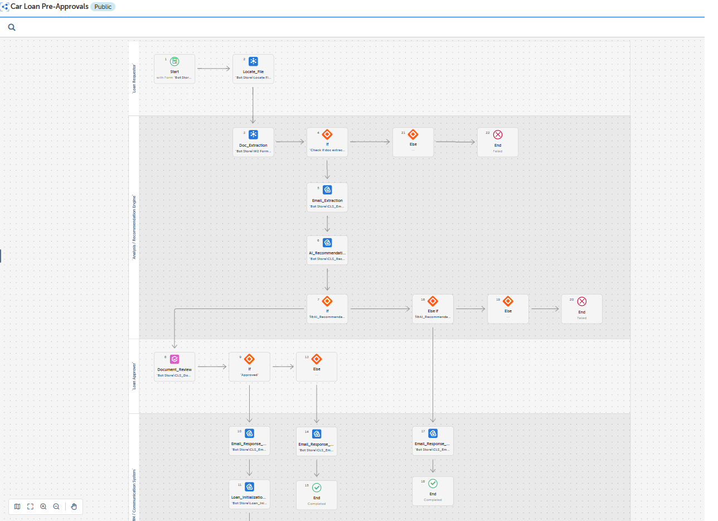Click the Car Loan Pre-Approvals title
This screenshot has width=718, height=521.
click(50, 7)
